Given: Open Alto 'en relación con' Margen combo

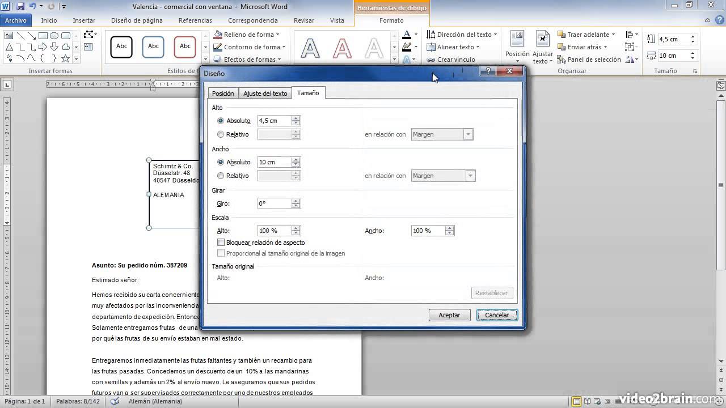Looking at the screenshot, I should [x=442, y=134].
